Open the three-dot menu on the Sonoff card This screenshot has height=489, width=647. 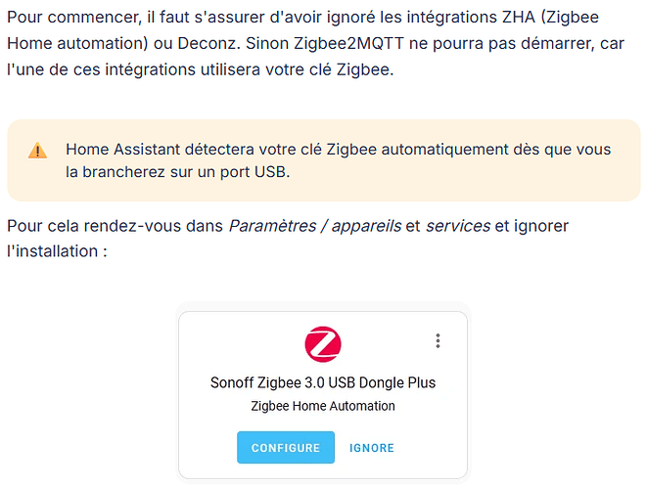[x=438, y=341]
